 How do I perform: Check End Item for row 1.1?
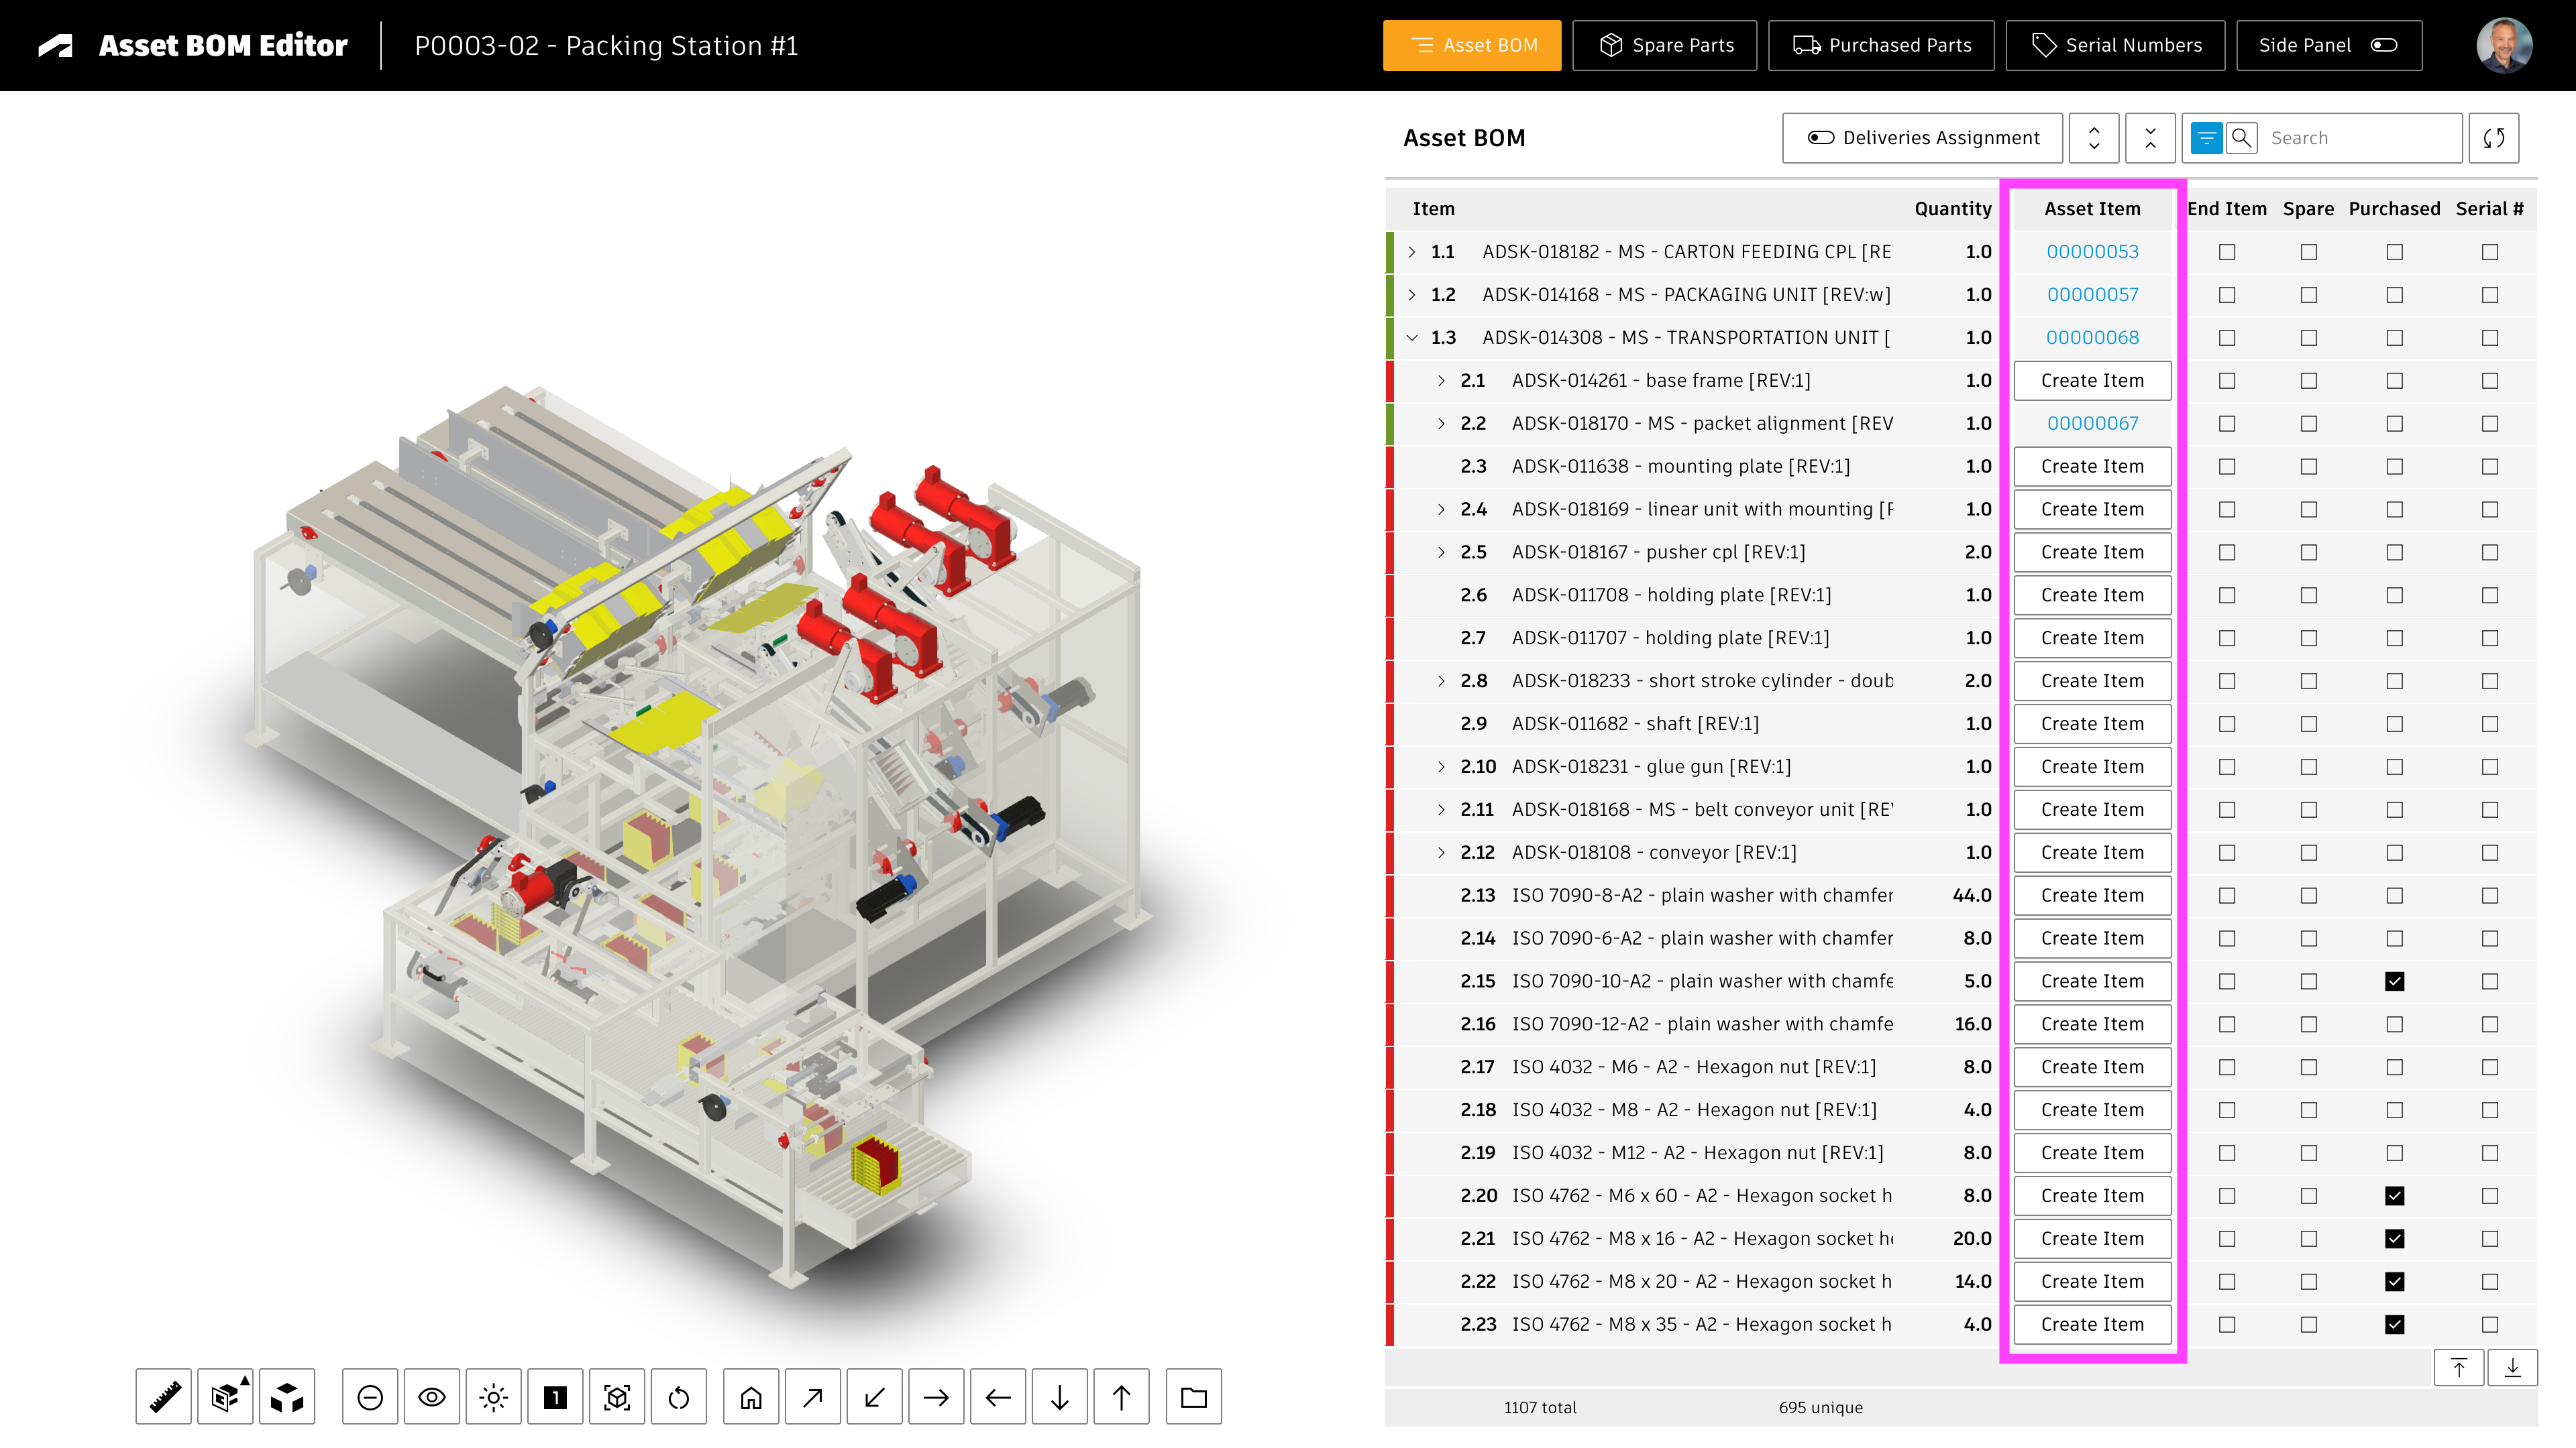[2226, 252]
